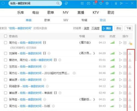The image size is (137, 111).
Task: Add 蔡依林、周杰伦 song to playlist
Action: 125,60
